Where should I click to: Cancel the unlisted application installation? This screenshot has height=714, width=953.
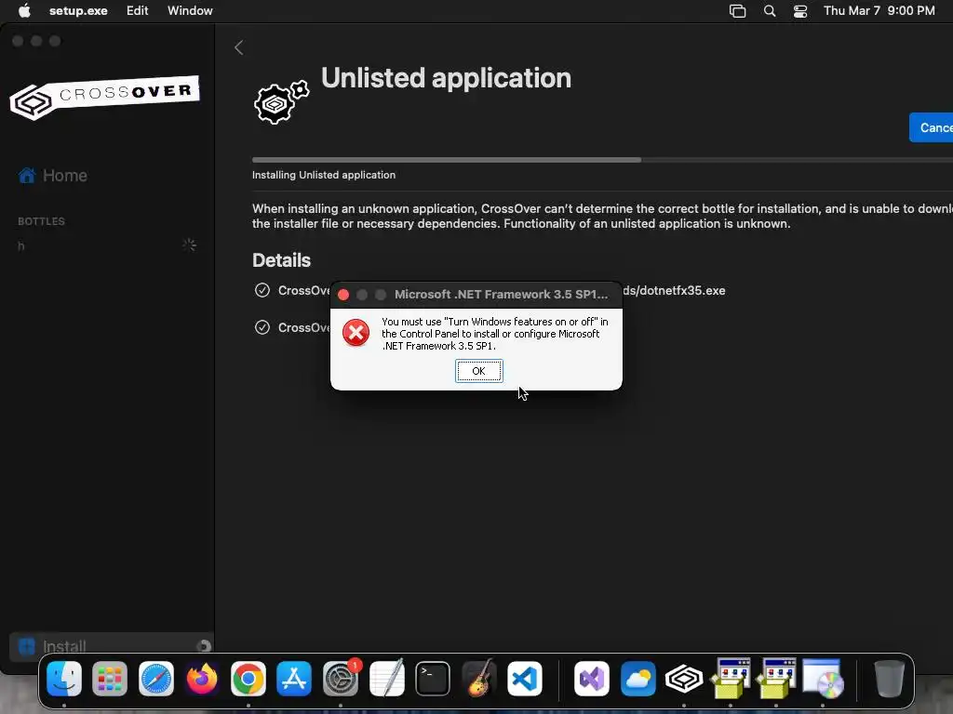(x=931, y=127)
